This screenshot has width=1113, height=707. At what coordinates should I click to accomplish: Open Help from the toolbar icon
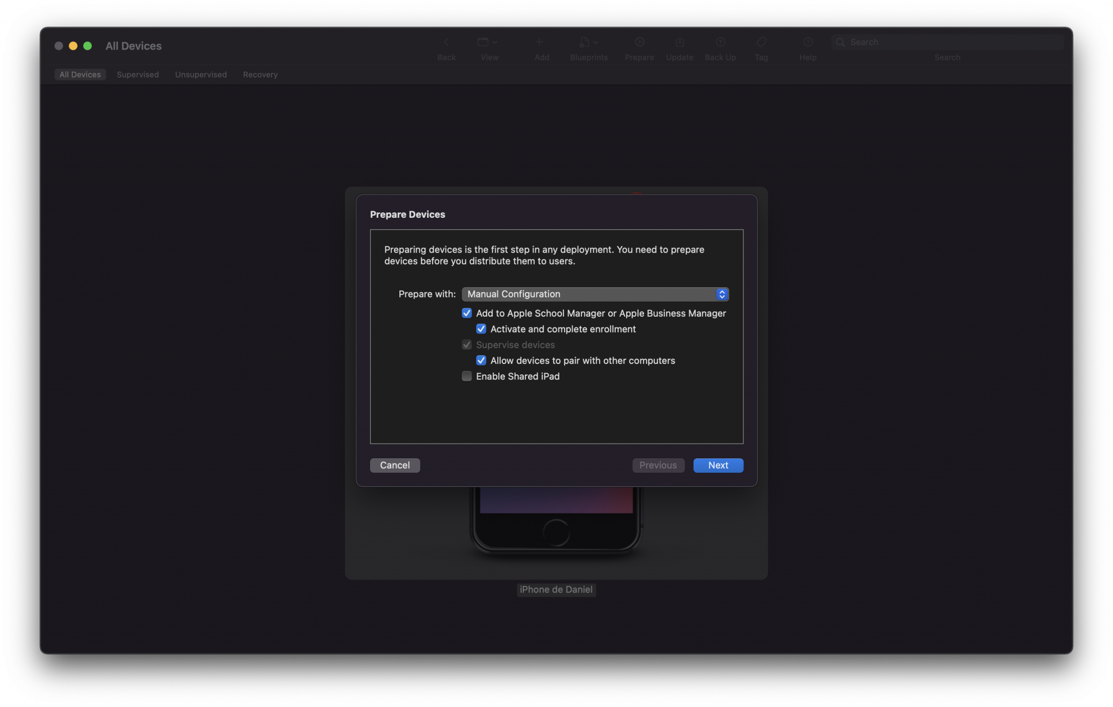click(x=807, y=42)
